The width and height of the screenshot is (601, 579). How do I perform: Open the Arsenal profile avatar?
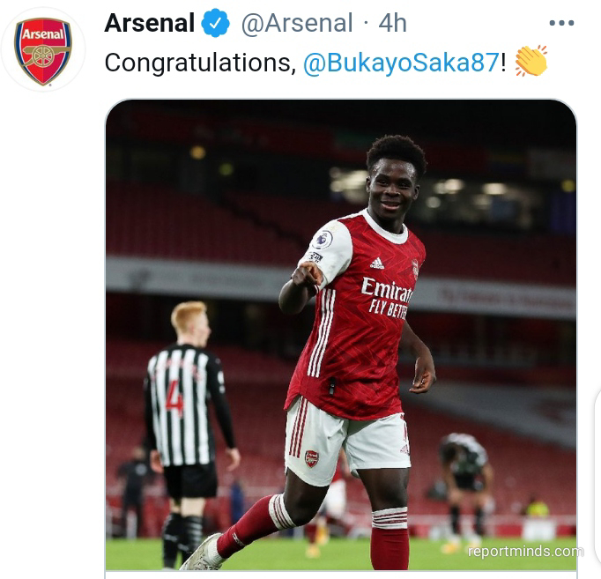point(43,50)
